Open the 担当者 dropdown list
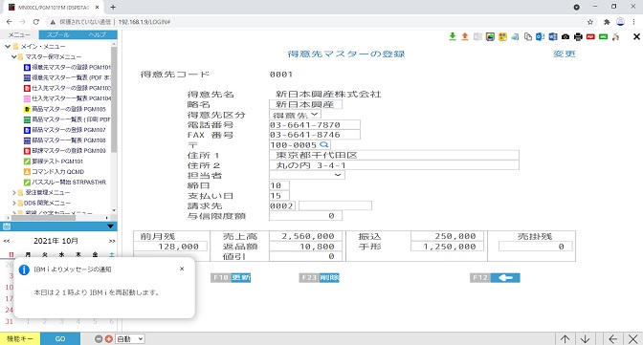Image resolution: width=643 pixels, height=345 pixels. pos(307,175)
